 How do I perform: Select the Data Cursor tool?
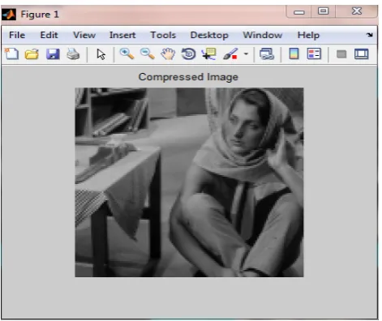(209, 54)
